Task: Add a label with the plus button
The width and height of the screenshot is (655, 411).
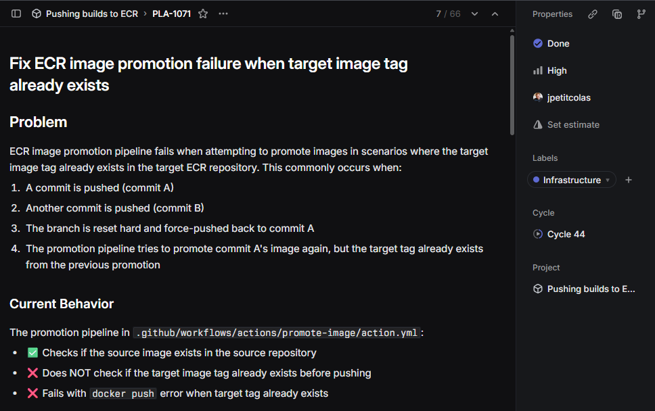Action: (629, 180)
